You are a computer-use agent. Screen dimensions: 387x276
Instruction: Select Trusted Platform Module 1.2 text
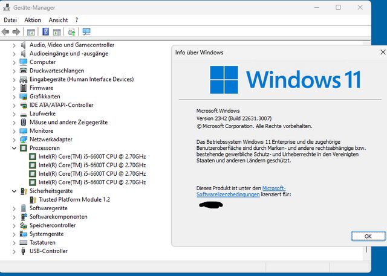coord(74,199)
